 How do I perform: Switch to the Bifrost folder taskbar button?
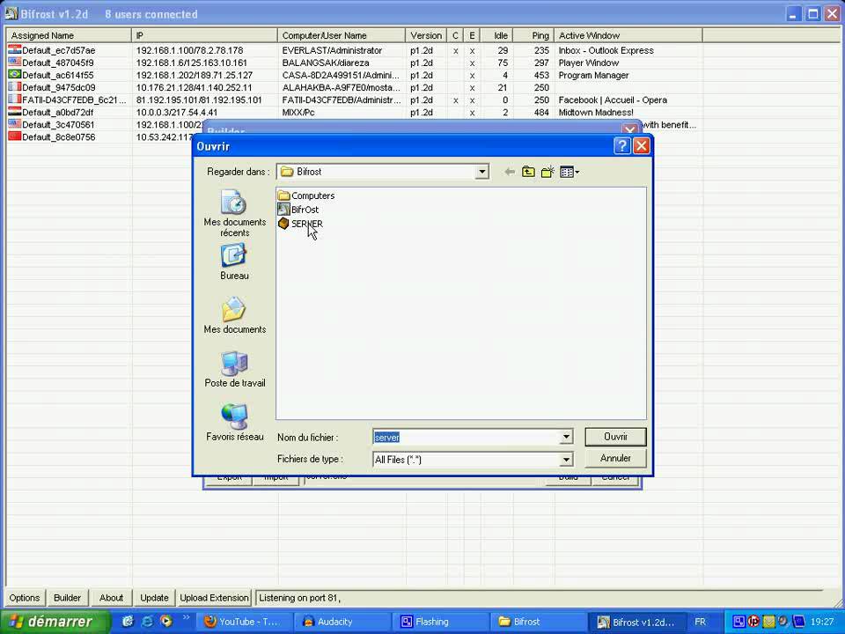click(539, 622)
